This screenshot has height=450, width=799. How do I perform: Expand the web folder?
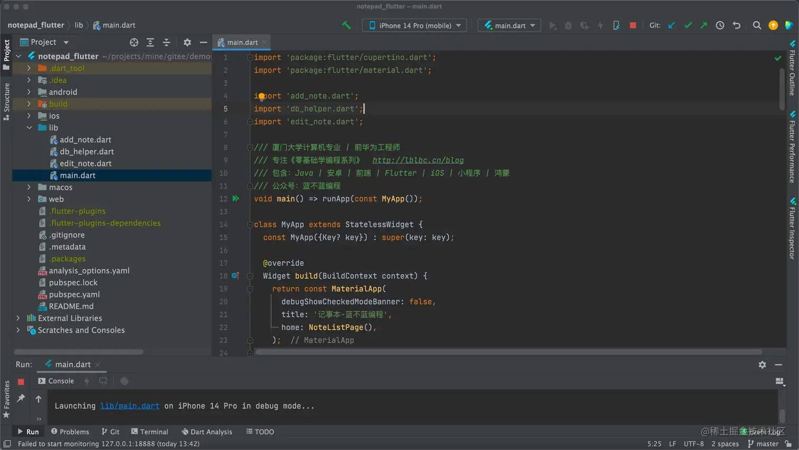click(29, 199)
